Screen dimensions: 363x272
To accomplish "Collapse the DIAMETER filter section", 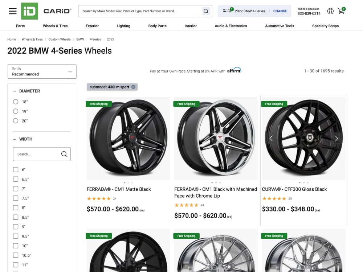I will (x=15, y=91).
